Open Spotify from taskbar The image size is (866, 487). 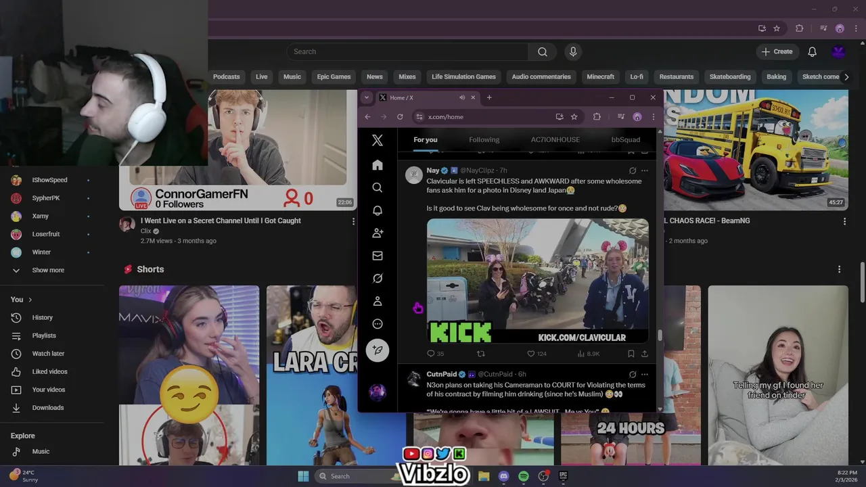coord(524,476)
